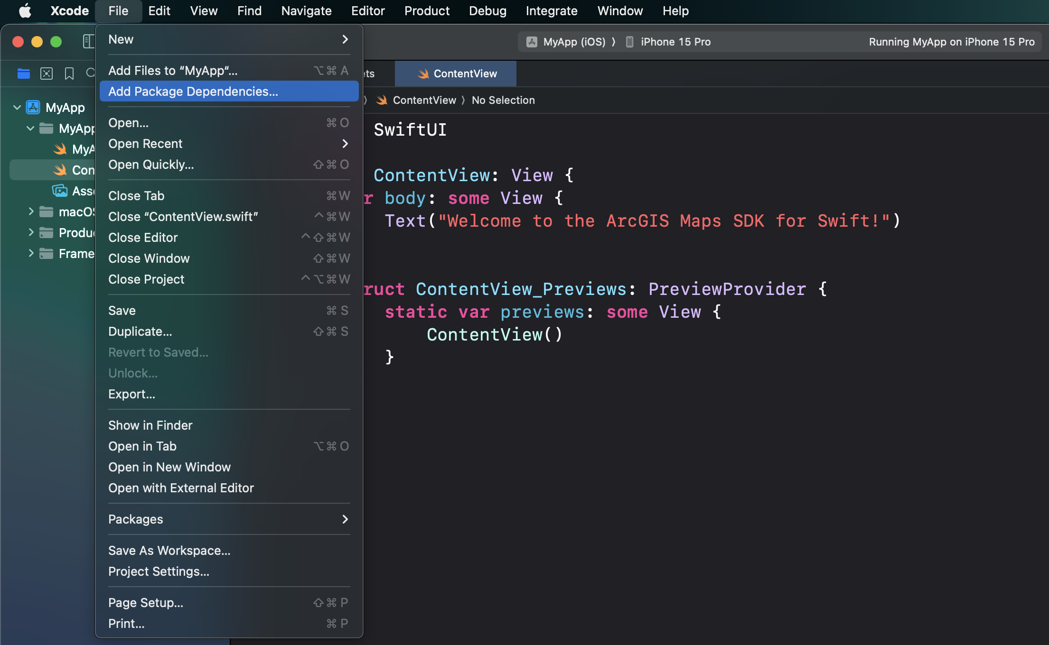Viewport: 1049px width, 645px height.
Task: Select the MyApp project icon in navigator
Action: (x=33, y=108)
